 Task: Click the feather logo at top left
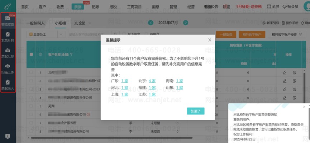8,6
